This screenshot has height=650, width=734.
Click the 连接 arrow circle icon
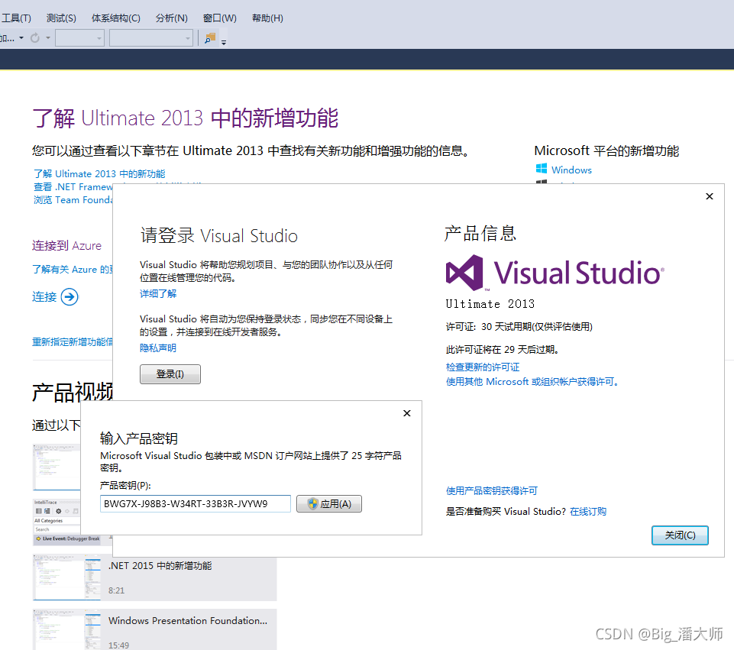tap(70, 296)
